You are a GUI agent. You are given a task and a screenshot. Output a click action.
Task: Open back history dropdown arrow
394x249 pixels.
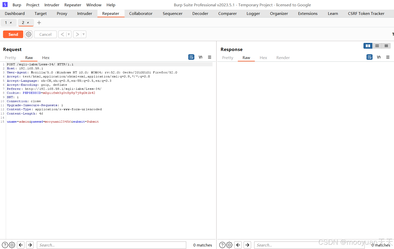click(x=69, y=34)
